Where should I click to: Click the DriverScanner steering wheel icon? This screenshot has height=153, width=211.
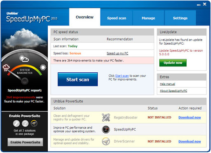(x=106, y=141)
